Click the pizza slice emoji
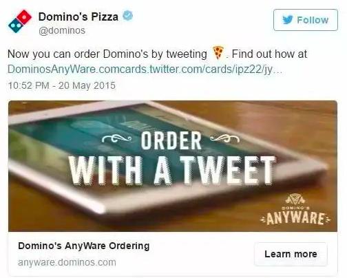Screen dimensions: 347x278 coord(218,52)
